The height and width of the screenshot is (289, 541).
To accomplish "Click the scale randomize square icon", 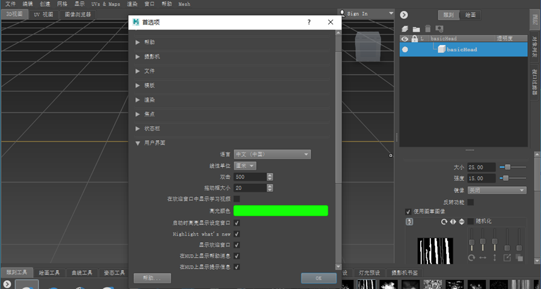I will click(507, 258).
